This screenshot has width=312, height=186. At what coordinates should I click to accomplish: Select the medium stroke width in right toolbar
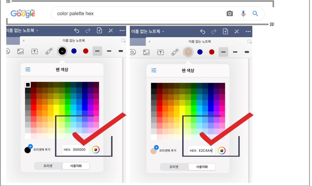[x=235, y=52]
